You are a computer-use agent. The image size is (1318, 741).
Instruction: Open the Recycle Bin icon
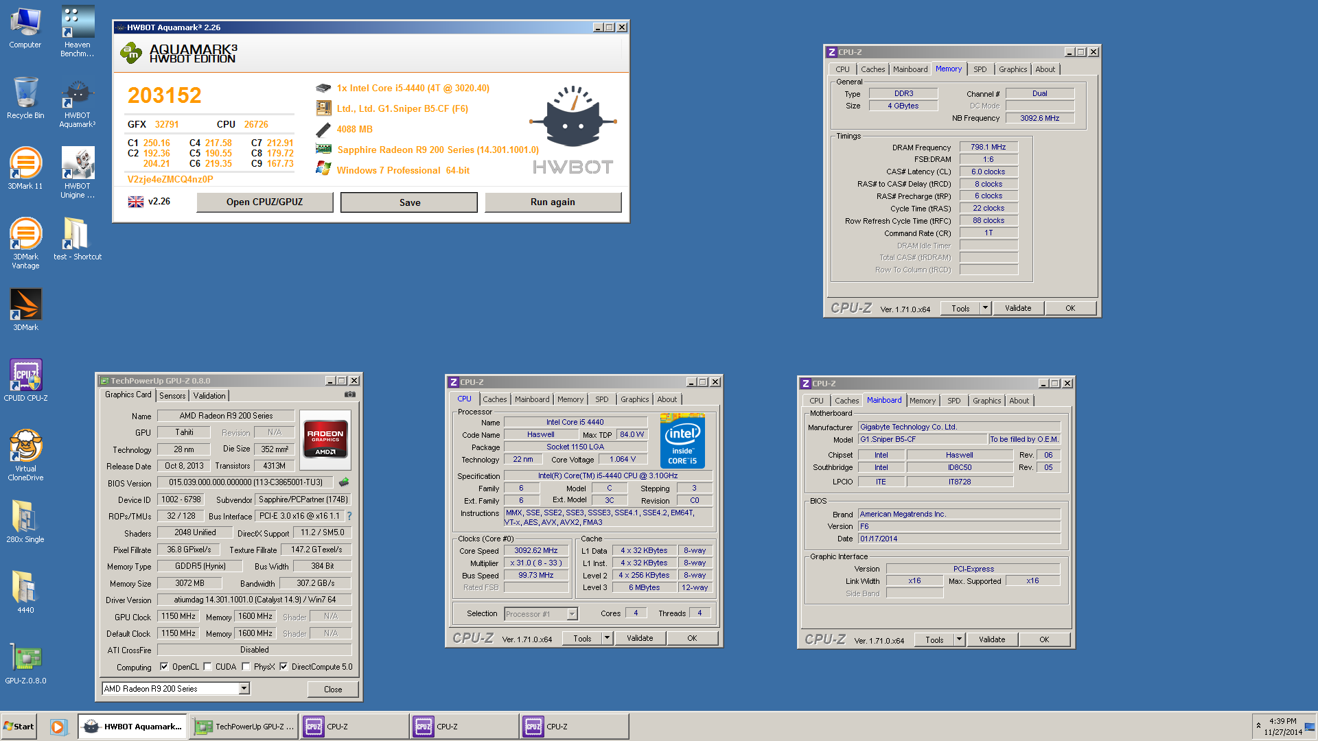pyautogui.click(x=25, y=98)
